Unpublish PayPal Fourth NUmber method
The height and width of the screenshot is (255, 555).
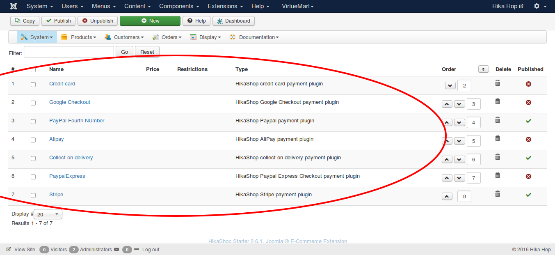coord(528,121)
